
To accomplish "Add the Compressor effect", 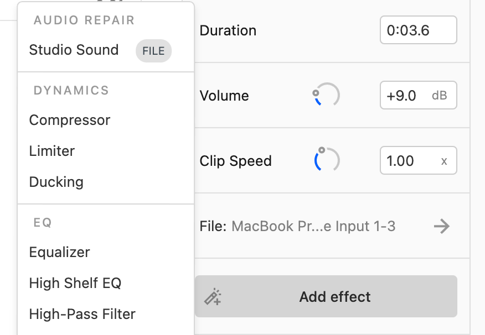I will [69, 120].
